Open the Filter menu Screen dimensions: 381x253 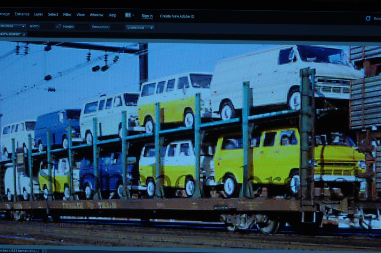67,14
